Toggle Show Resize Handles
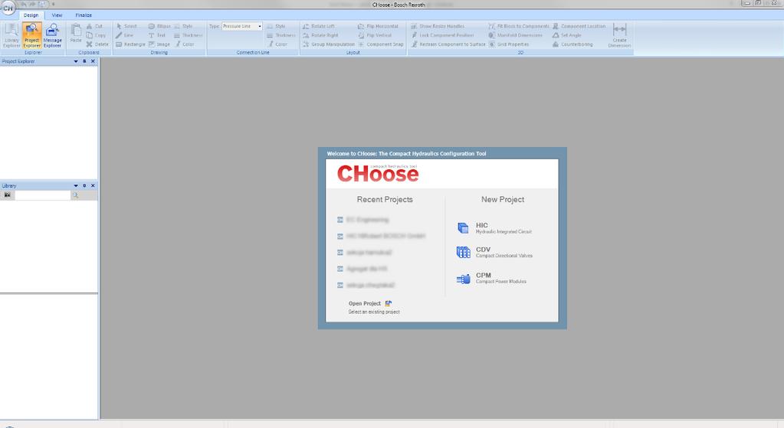784x428 pixels. point(438,26)
